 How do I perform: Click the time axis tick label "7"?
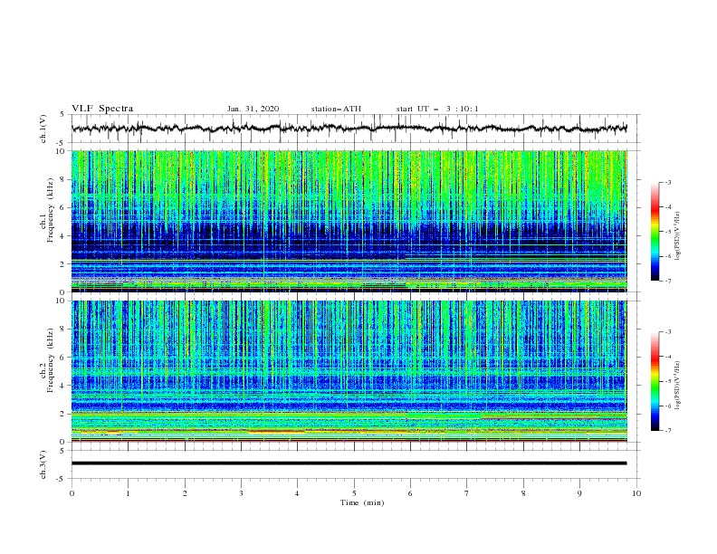click(467, 493)
